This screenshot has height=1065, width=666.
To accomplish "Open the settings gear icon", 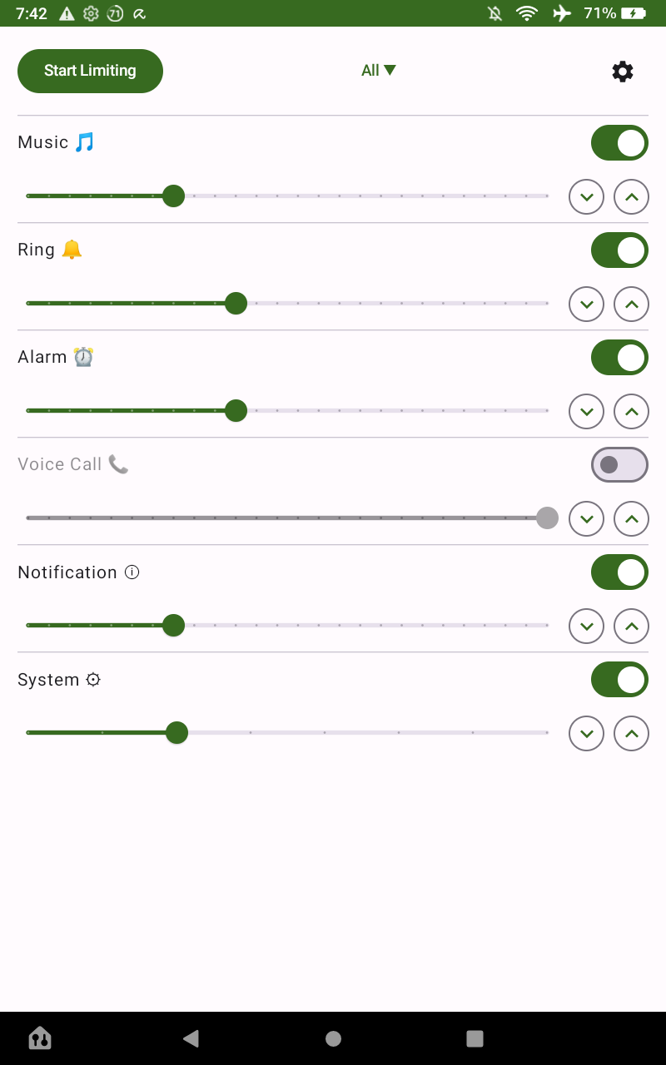I will 623,72.
